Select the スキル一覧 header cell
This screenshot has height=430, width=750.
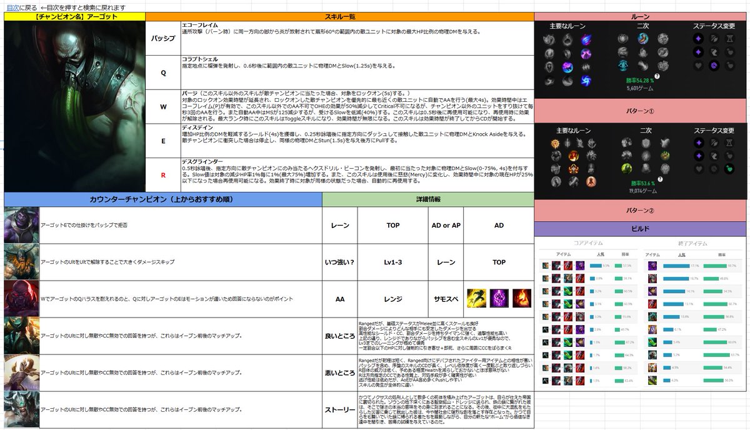click(x=340, y=17)
